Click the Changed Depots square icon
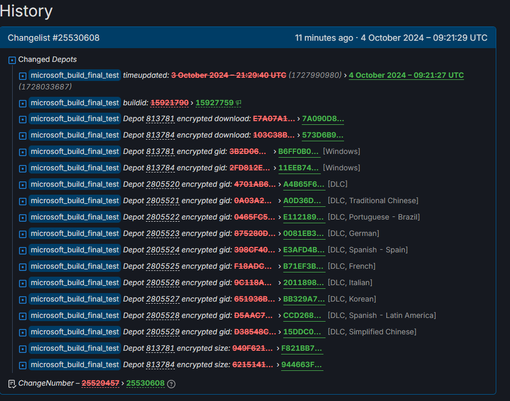This screenshot has height=401, width=510. coord(12,60)
